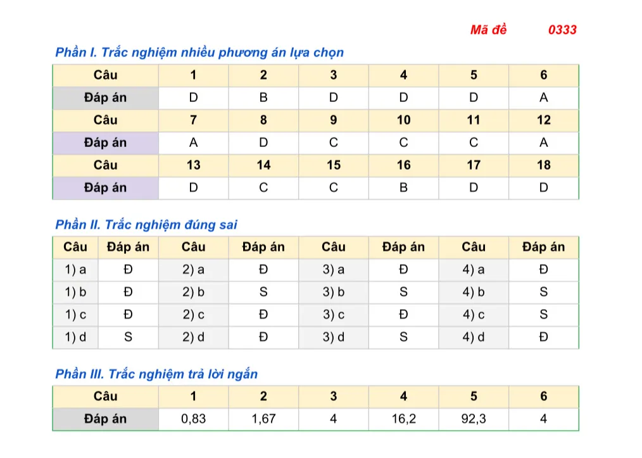This screenshot has height=458, width=642.
Task: Click the row label 2) b
Action: (x=193, y=292)
